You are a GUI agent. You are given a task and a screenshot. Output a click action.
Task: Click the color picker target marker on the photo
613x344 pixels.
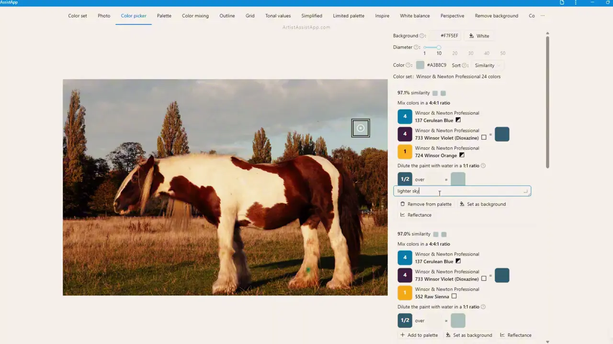[360, 128]
